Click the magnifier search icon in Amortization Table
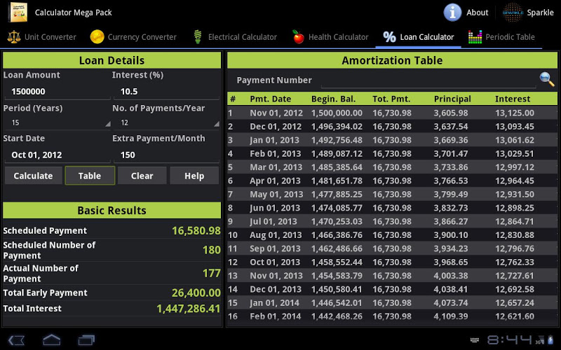This screenshot has width=561, height=350. [x=547, y=79]
